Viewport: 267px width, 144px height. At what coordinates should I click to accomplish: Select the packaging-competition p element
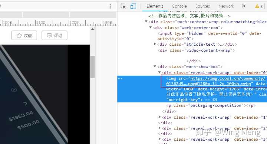(x=211, y=105)
